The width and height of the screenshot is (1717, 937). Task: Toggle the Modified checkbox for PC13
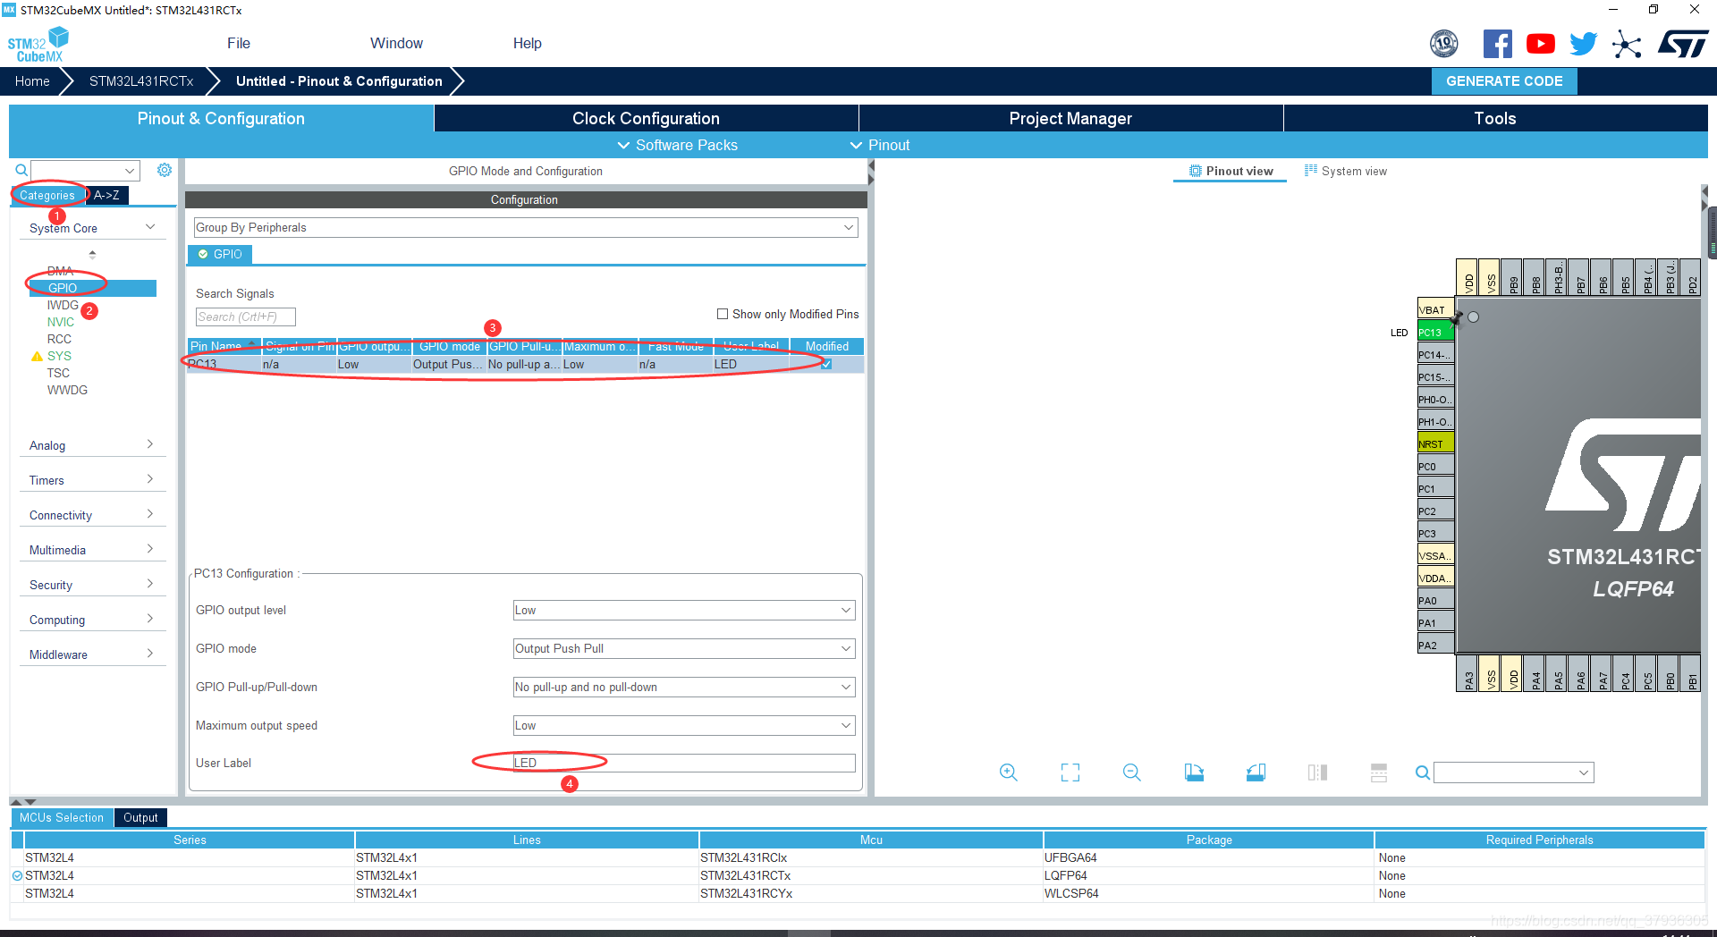[x=826, y=364]
